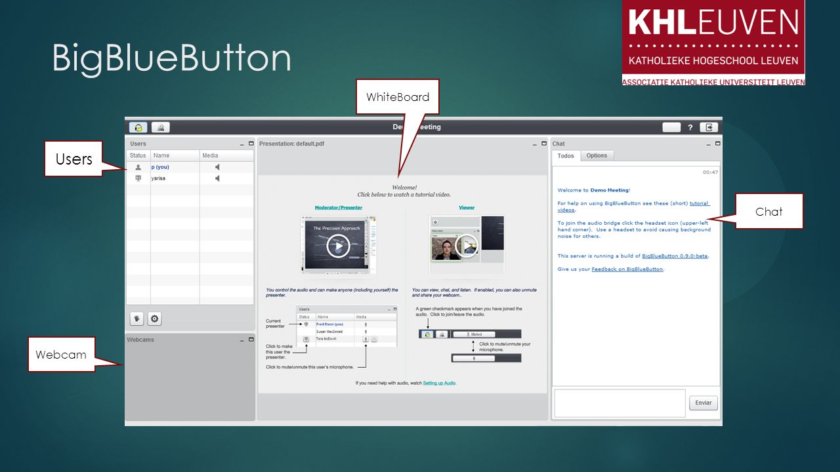Play the Moderator/Presenter tutorial video
Image resolution: width=840 pixels, height=472 pixels.
338,246
